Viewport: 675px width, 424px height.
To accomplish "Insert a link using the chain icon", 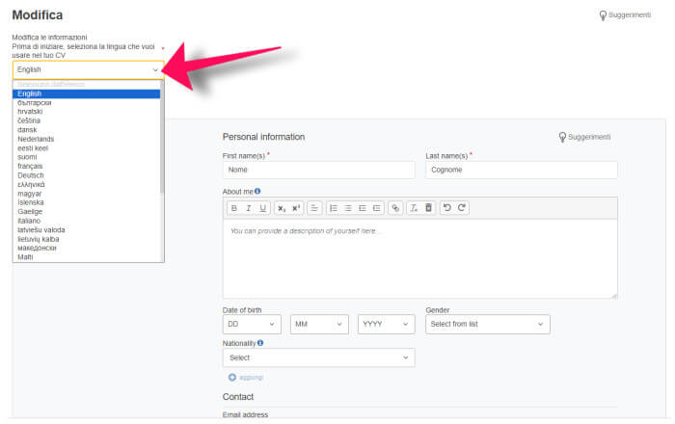I will (395, 208).
